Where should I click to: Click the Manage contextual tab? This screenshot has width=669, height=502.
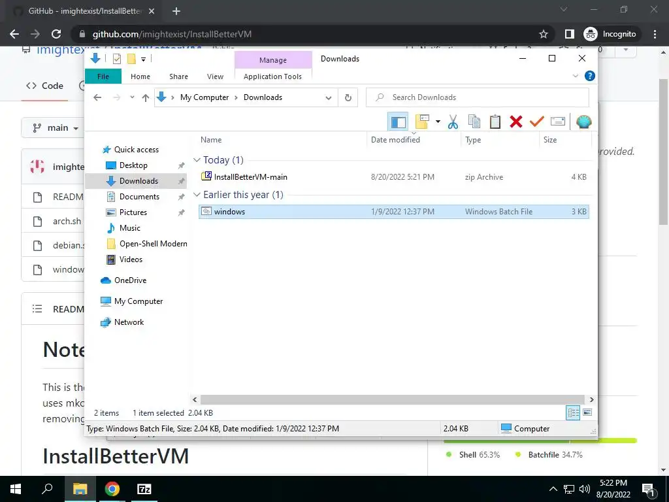coord(273,60)
